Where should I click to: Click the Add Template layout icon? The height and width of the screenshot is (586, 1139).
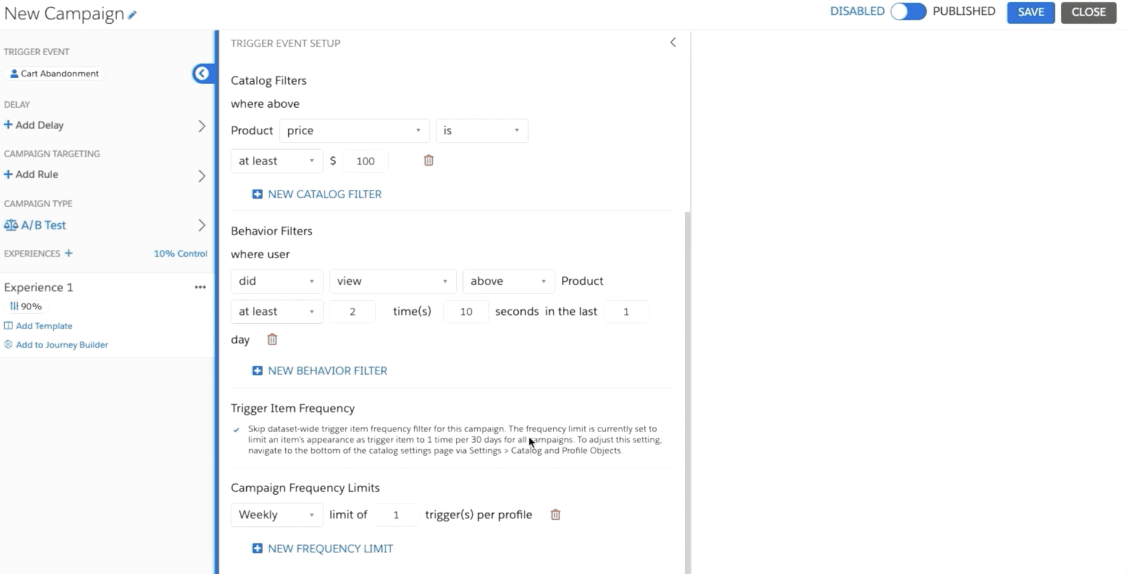coord(8,326)
